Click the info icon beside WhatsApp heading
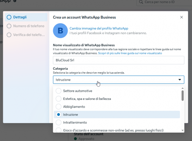Screen dimensions: 192x141 click(x=15, y=1)
